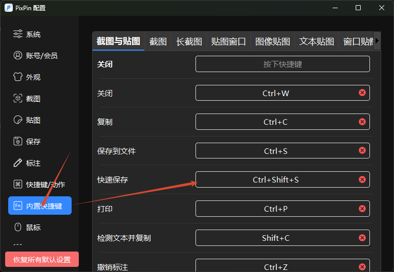Screen dimensions: 394x272
Task: Maximize the PixPin 配置 window
Action: tap(358, 8)
